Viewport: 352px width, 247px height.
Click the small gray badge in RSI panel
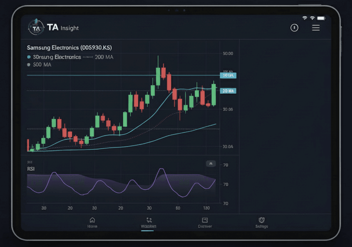tap(211, 164)
